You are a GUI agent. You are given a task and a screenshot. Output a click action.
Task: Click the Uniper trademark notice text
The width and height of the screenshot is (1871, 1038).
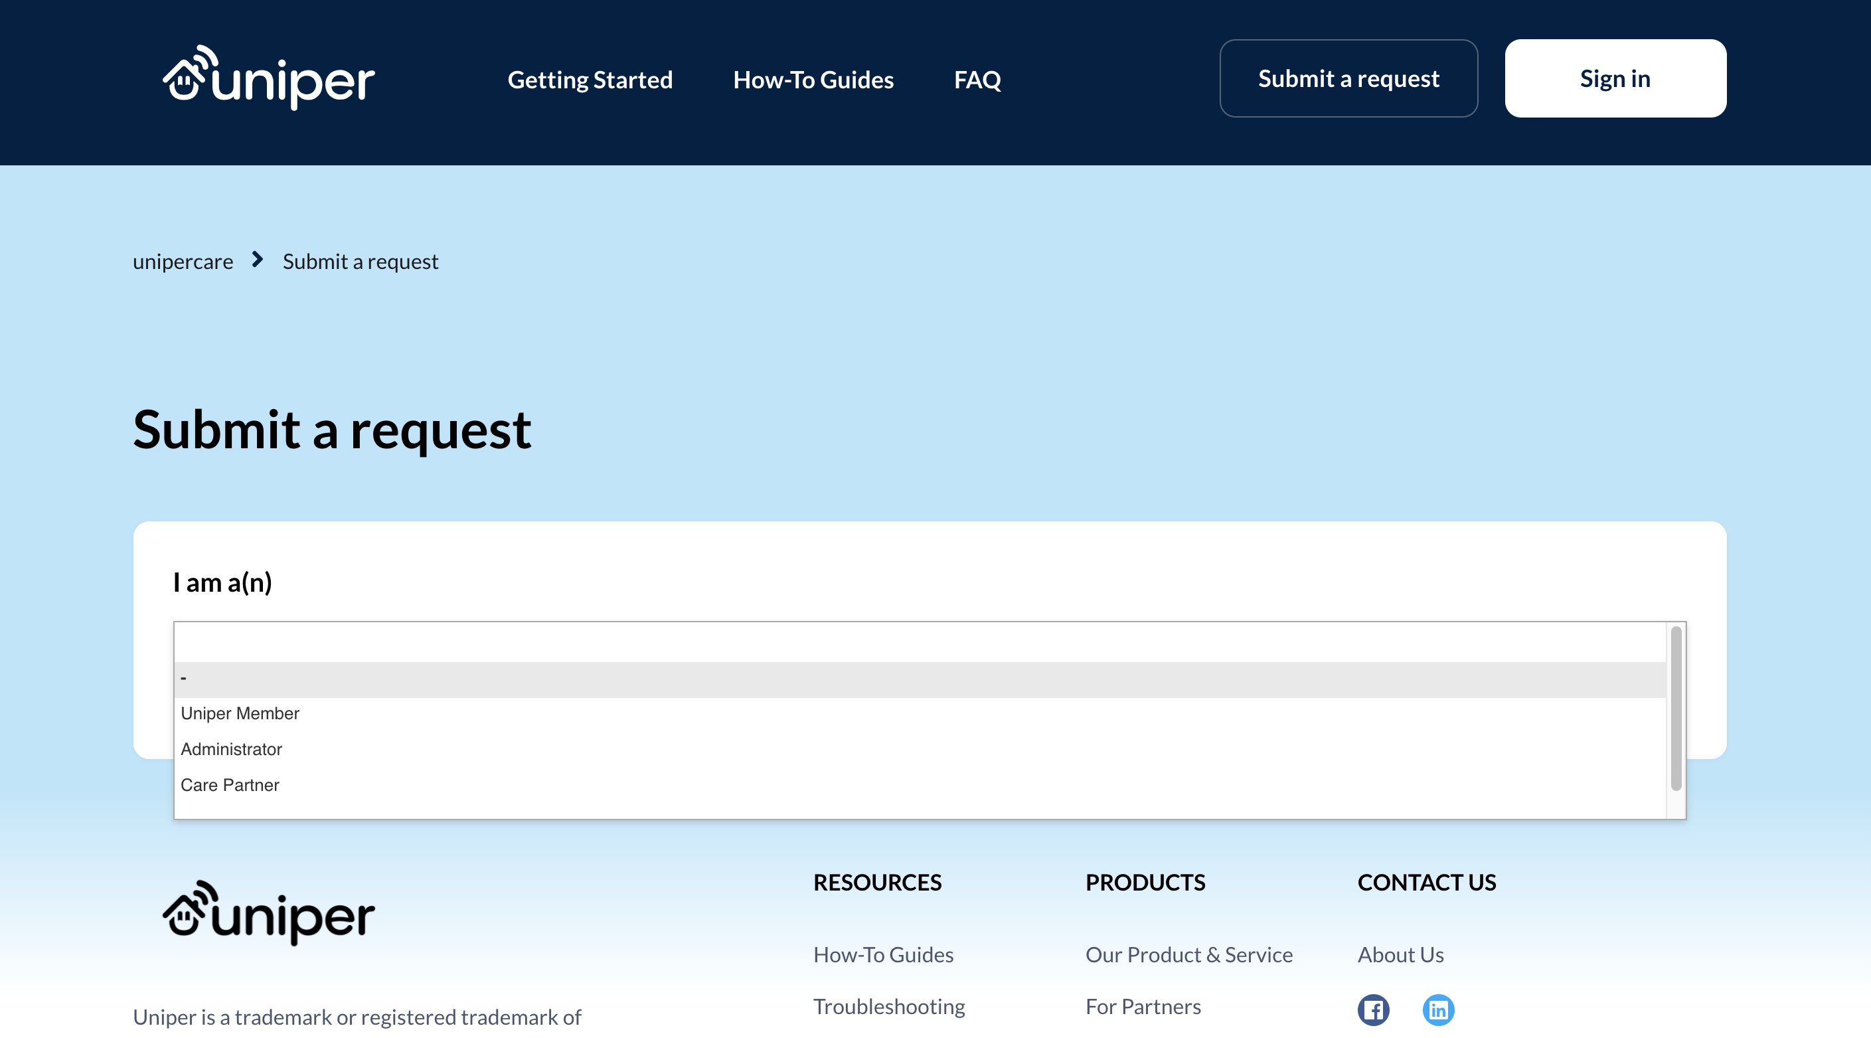[357, 1017]
